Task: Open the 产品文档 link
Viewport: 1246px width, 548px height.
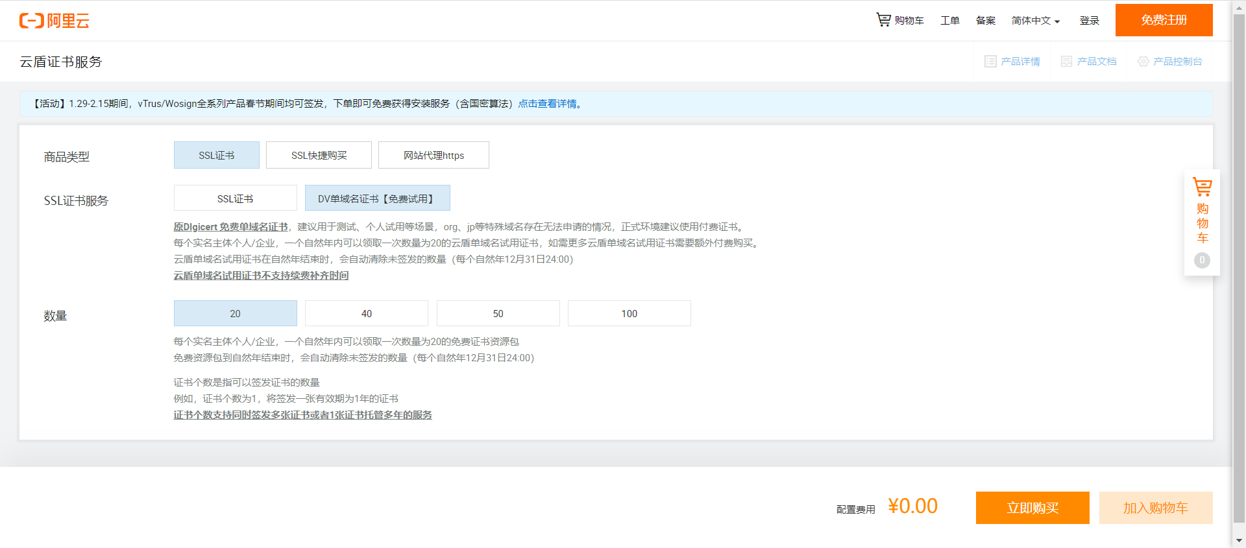Action: tap(1089, 61)
